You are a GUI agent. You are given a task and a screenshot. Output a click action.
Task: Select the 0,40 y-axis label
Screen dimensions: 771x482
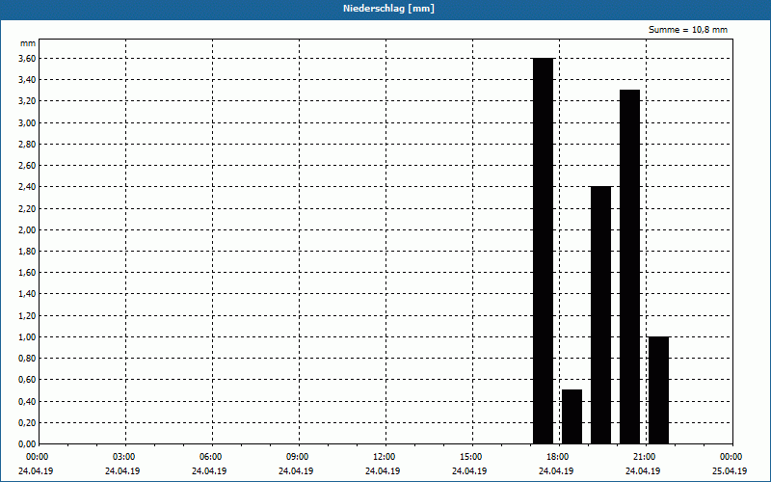tap(27, 401)
